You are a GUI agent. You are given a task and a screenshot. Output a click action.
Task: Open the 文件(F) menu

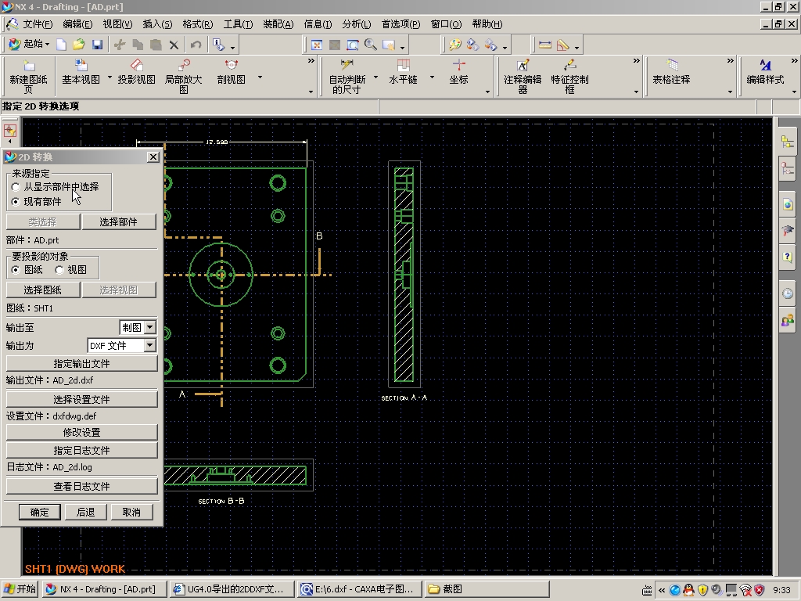[x=38, y=24]
